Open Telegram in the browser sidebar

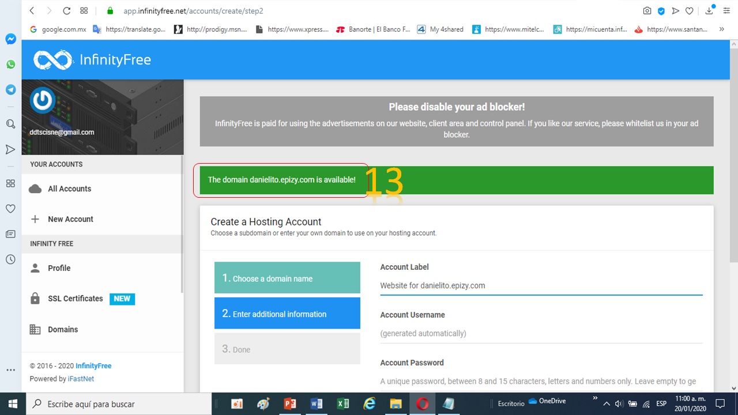[x=10, y=90]
